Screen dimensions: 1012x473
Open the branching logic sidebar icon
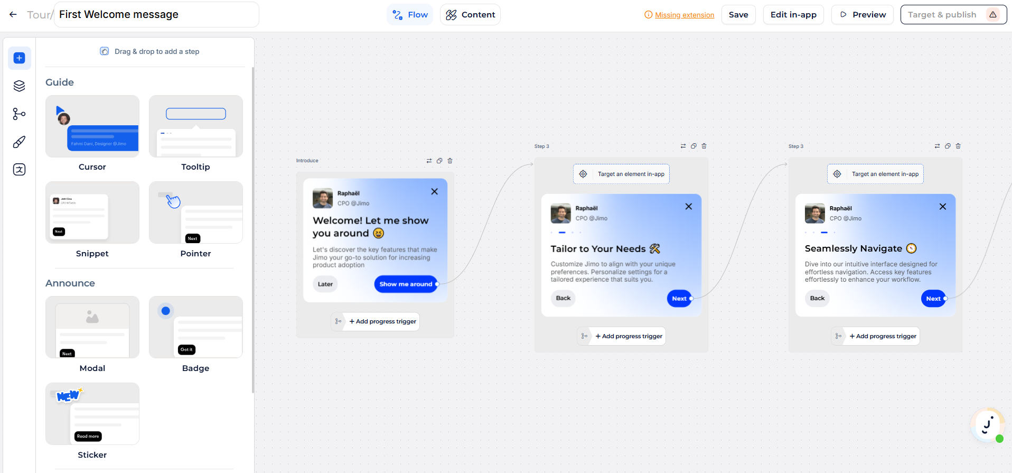click(x=19, y=114)
